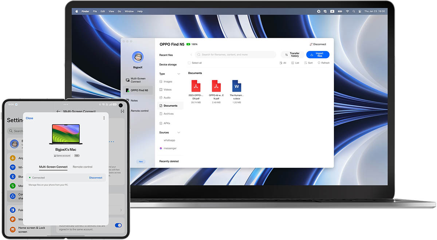The width and height of the screenshot is (437, 240).
Task: Click the filename search field
Action: 237,55
